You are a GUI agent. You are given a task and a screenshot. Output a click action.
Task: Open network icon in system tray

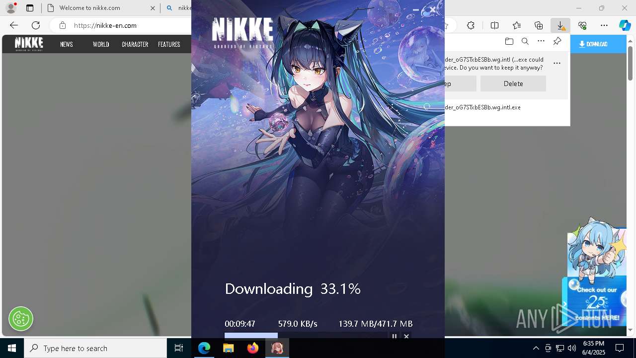point(560,348)
